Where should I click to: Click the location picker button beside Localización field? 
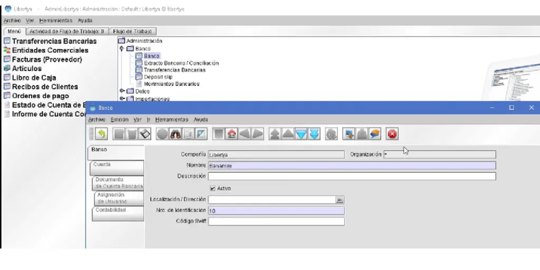[x=340, y=200]
